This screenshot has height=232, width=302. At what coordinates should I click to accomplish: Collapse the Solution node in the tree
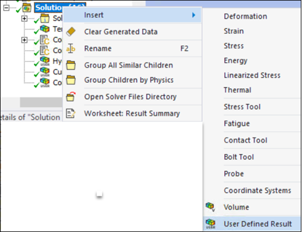(7, 8)
